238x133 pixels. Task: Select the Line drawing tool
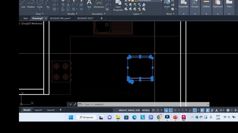[x=23, y=4]
